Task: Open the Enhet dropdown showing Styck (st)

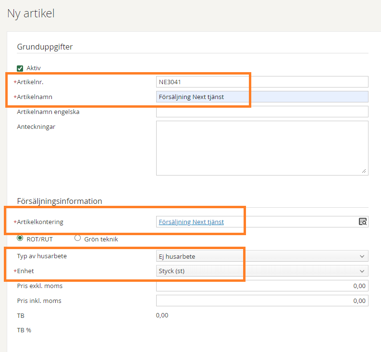Action: 262,271
